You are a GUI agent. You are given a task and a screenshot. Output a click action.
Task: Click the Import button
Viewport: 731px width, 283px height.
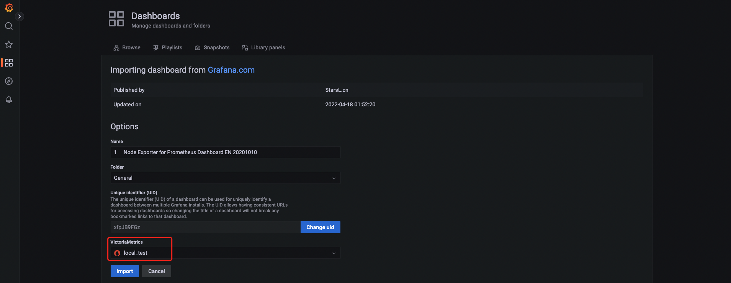coord(125,271)
